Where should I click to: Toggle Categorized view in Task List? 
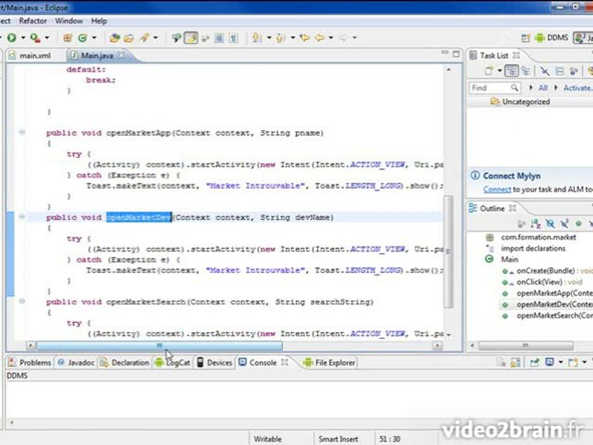511,70
